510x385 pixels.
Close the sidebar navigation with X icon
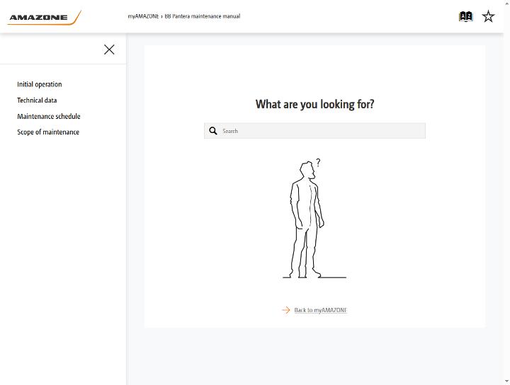pyautogui.click(x=109, y=50)
